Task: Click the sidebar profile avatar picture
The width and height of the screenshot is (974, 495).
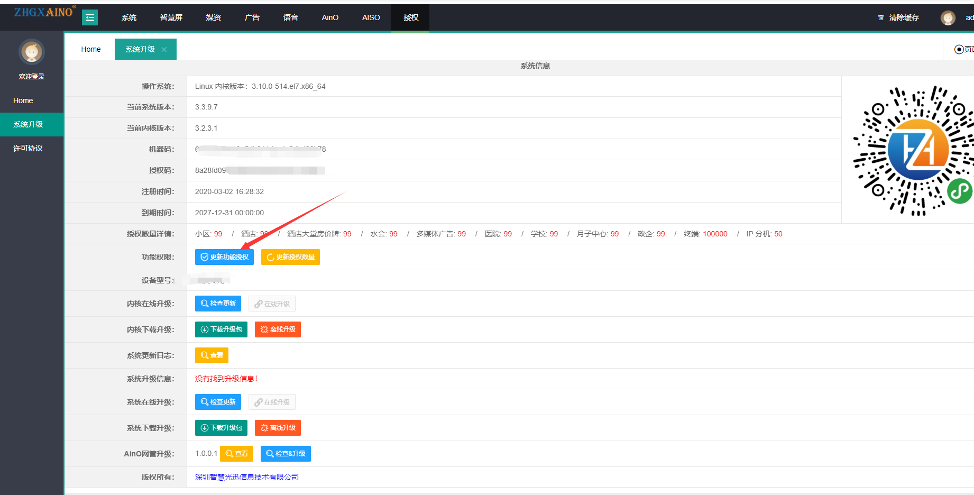Action: 32,52
